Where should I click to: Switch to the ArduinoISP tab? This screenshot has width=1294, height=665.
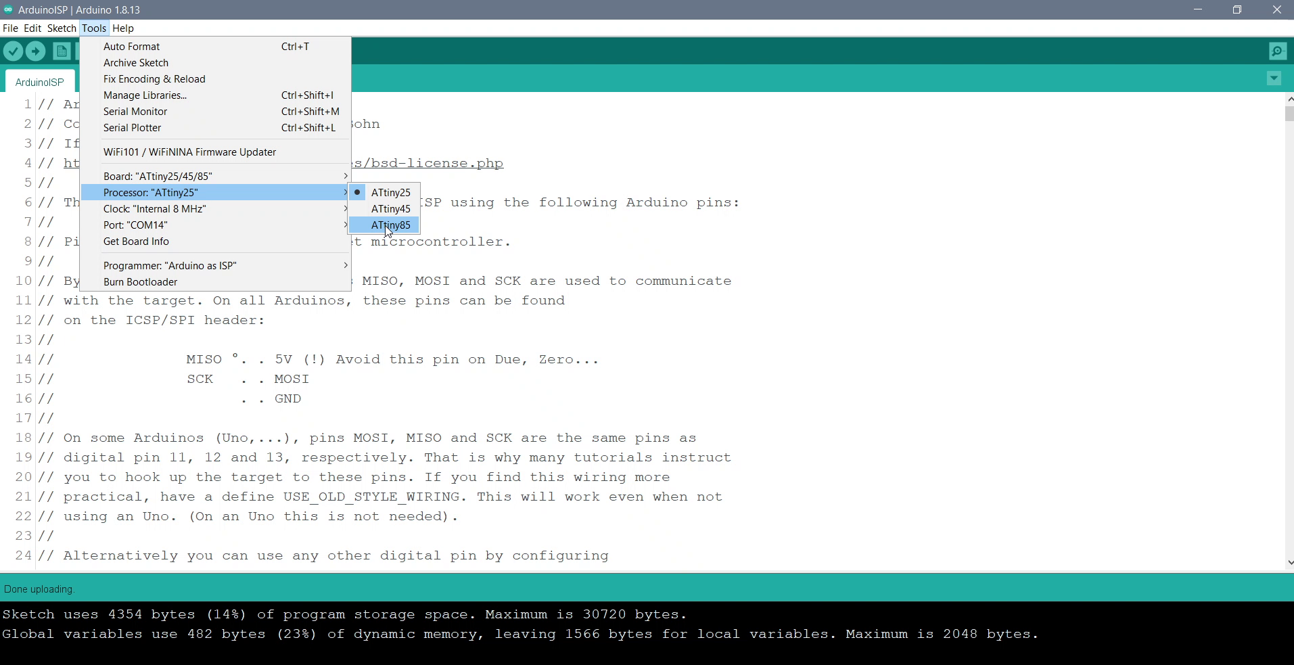40,82
